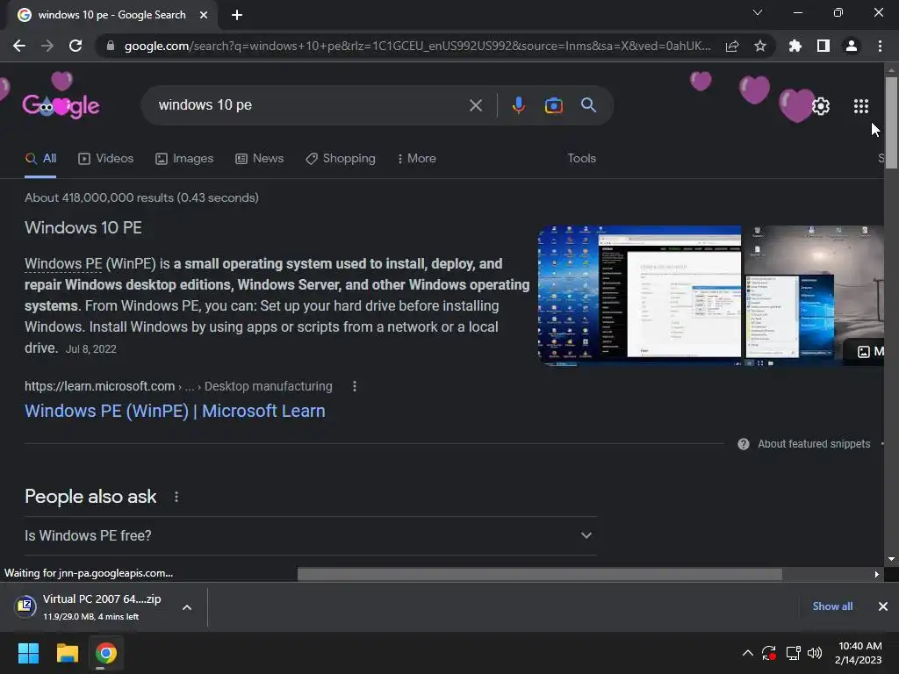This screenshot has width=899, height=674.
Task: Click the scroll down arrow
Action: pos(891,559)
